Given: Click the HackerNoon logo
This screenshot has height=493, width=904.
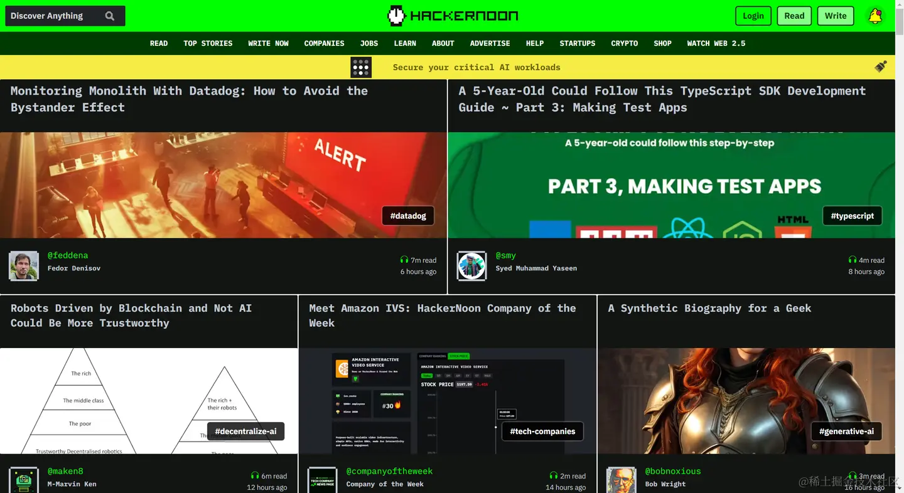Looking at the screenshot, I should (x=452, y=16).
